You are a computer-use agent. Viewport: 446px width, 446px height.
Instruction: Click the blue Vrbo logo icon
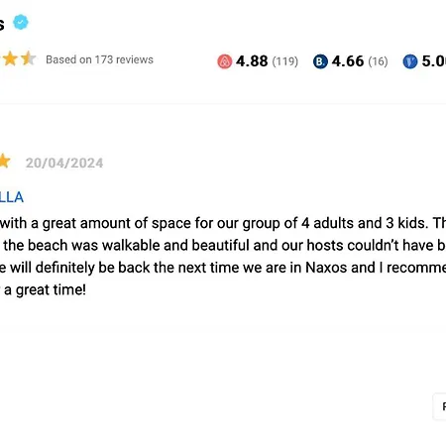click(410, 61)
